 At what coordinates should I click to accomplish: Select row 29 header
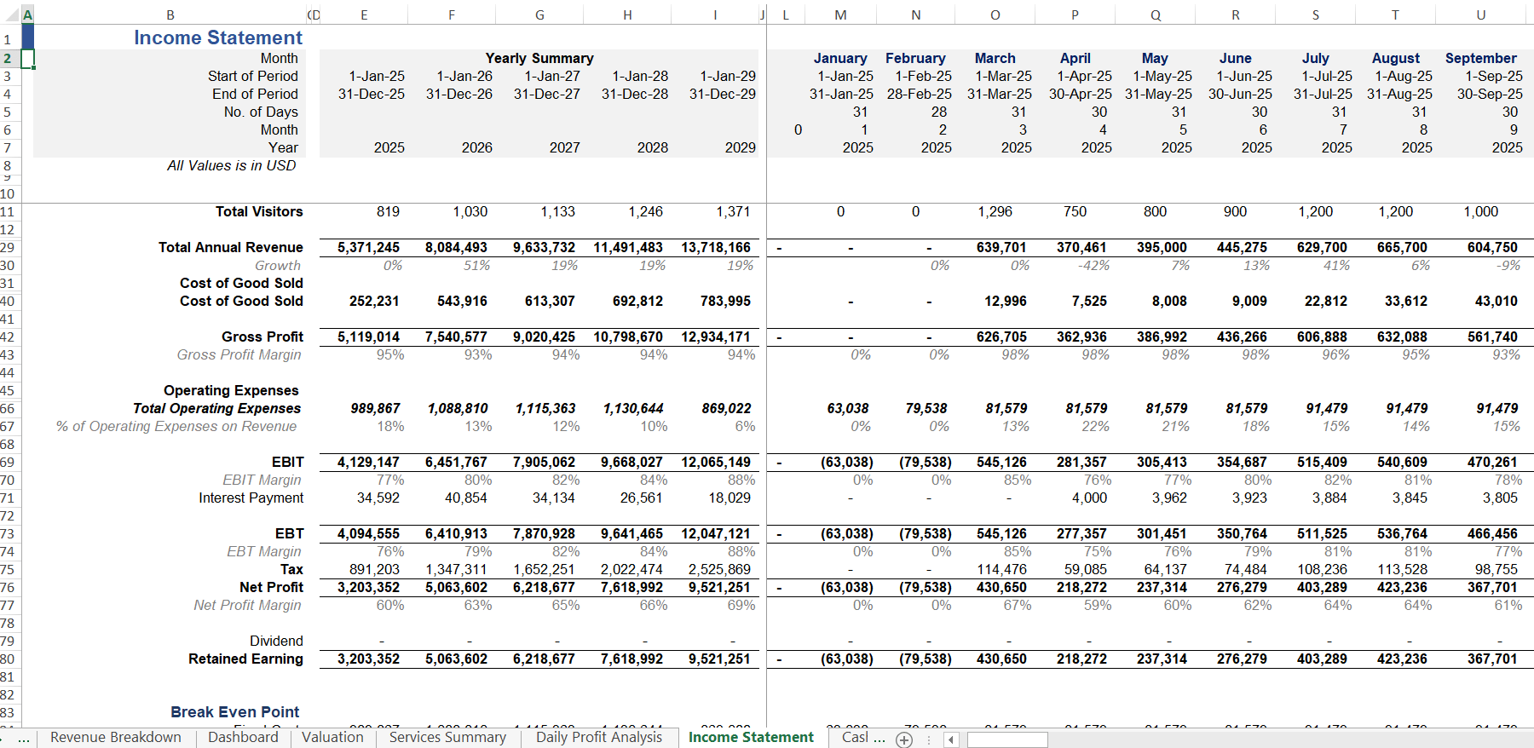click(9, 247)
